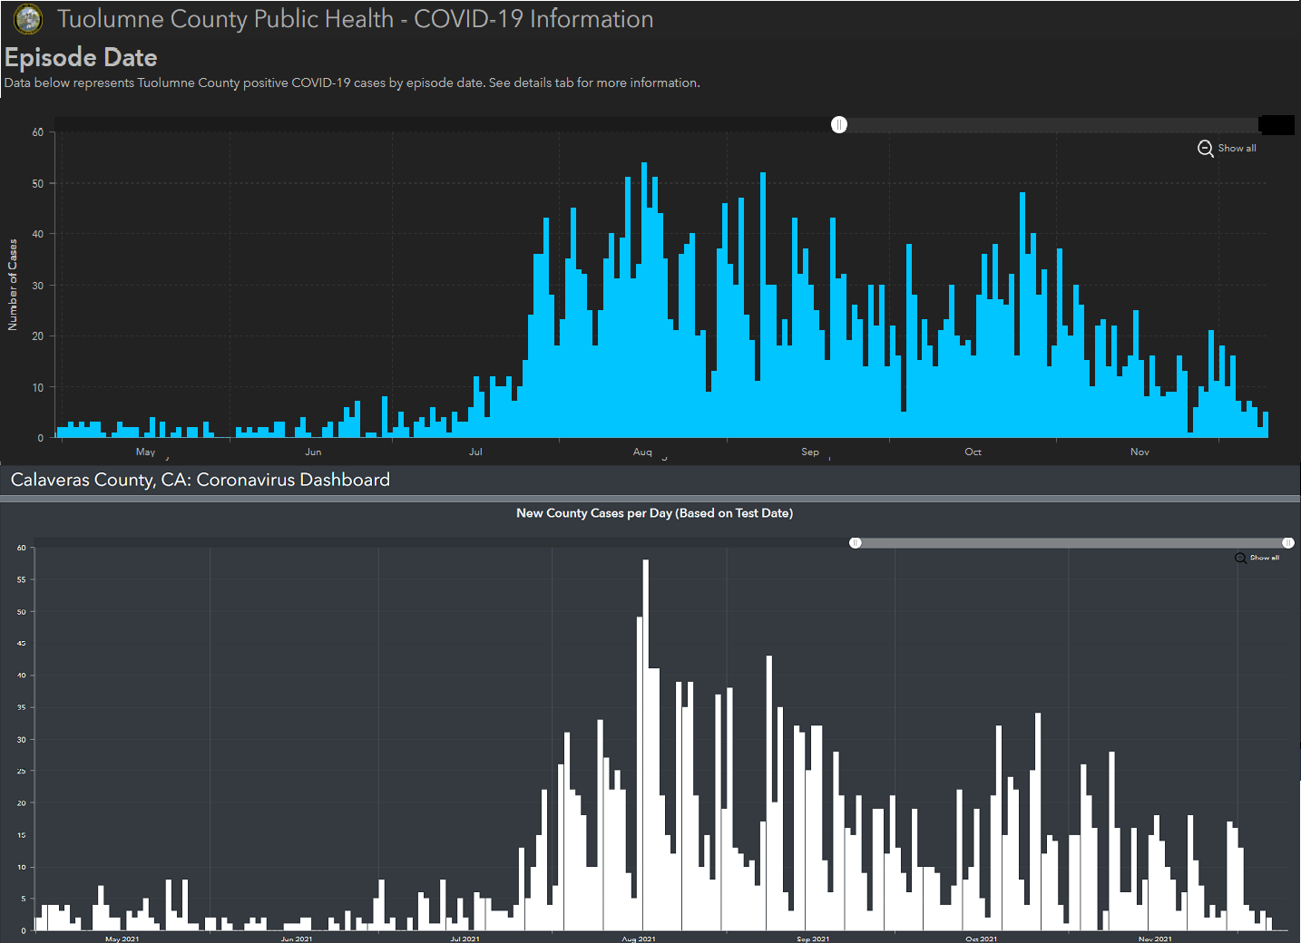Click the 'Sep' label on the Tuolumne chart axis
Screen dimensions: 1301x943
810,452
